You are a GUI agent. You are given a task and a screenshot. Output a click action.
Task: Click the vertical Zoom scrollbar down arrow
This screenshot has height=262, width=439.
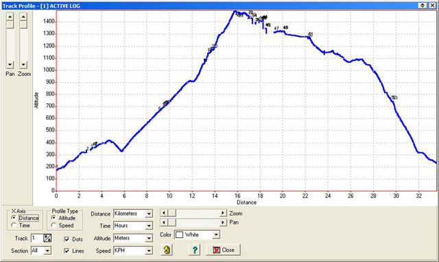tap(23, 64)
